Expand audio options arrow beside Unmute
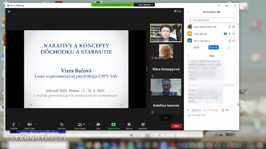The image size is (266, 149). [19, 124]
